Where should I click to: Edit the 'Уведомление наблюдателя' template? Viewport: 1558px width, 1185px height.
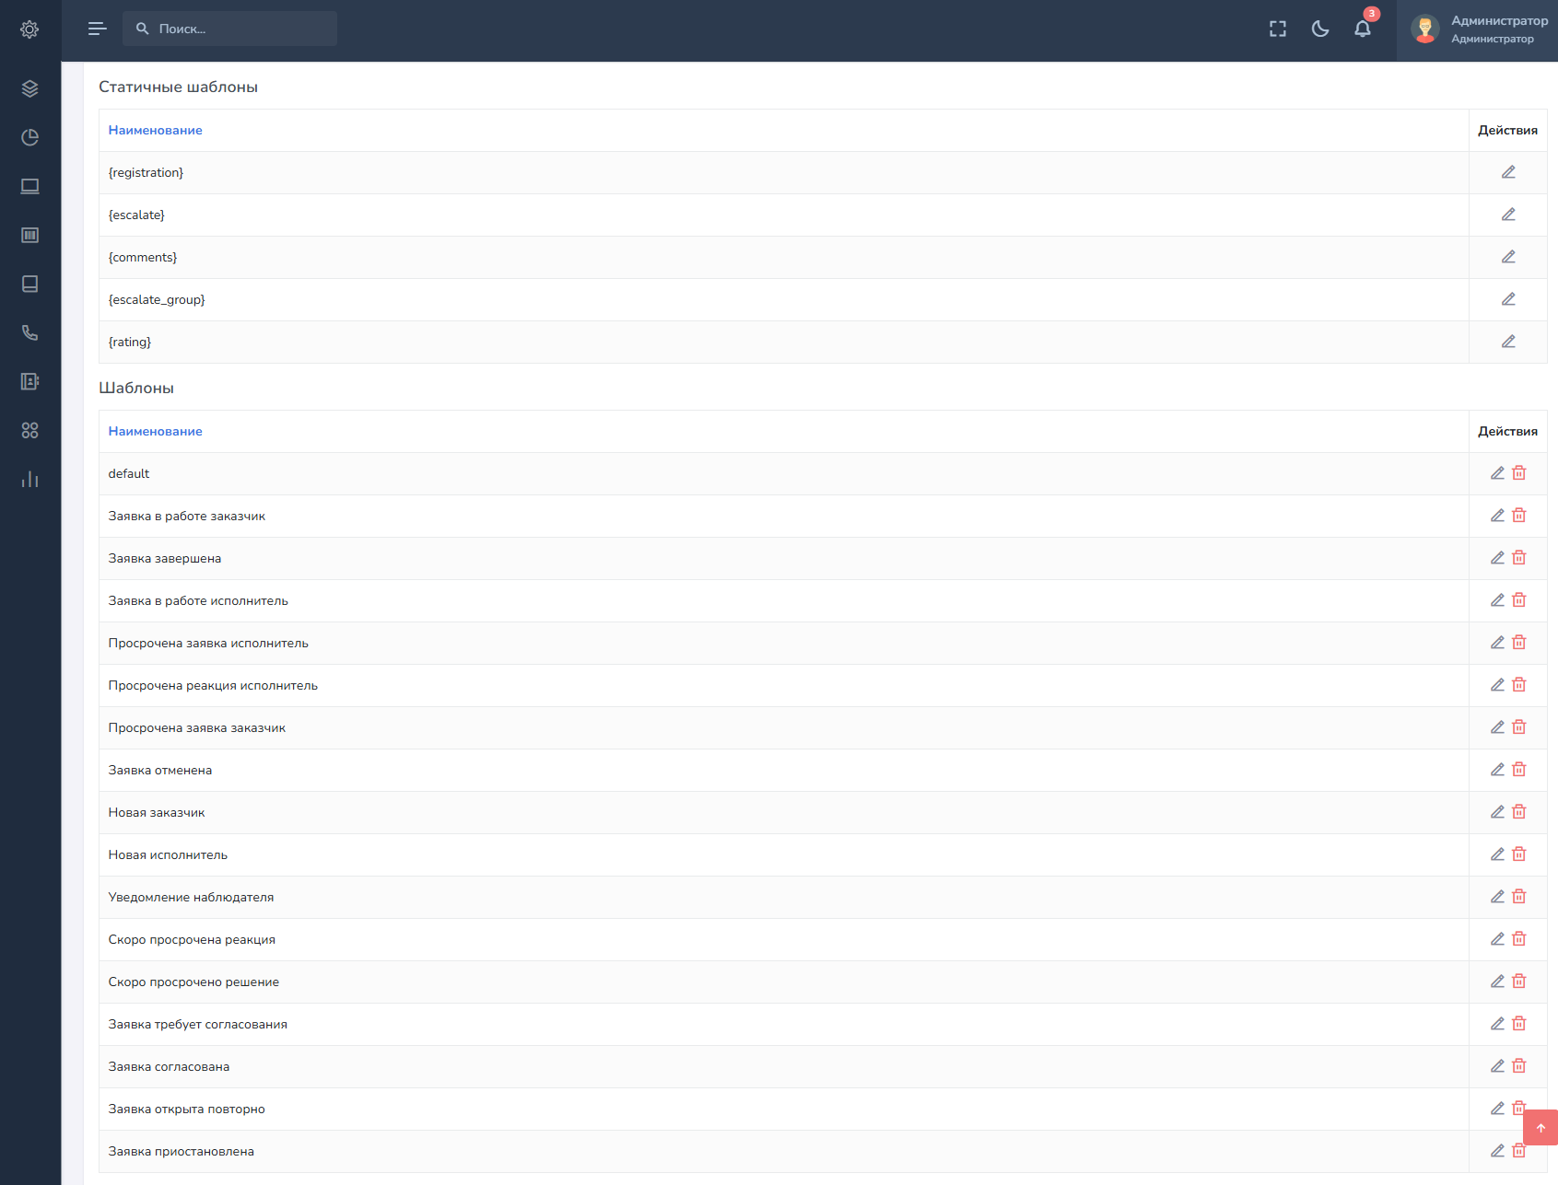(1497, 897)
